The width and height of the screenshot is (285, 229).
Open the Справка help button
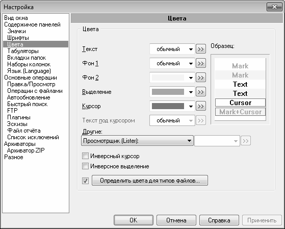tap(219, 220)
